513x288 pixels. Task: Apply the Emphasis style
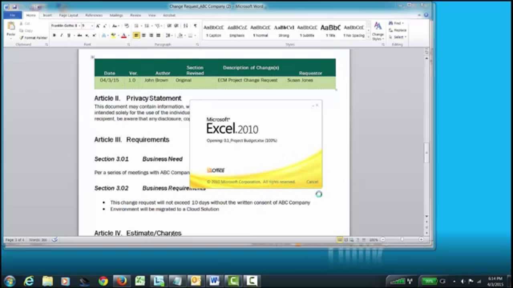[237, 31]
